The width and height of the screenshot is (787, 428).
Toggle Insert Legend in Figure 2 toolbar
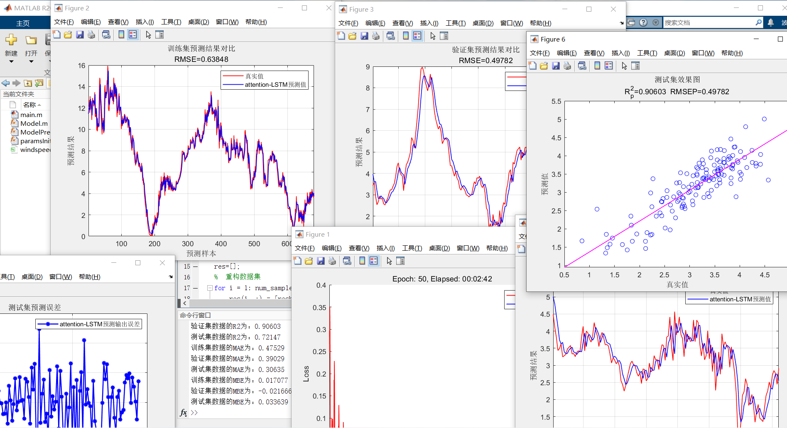coord(132,35)
